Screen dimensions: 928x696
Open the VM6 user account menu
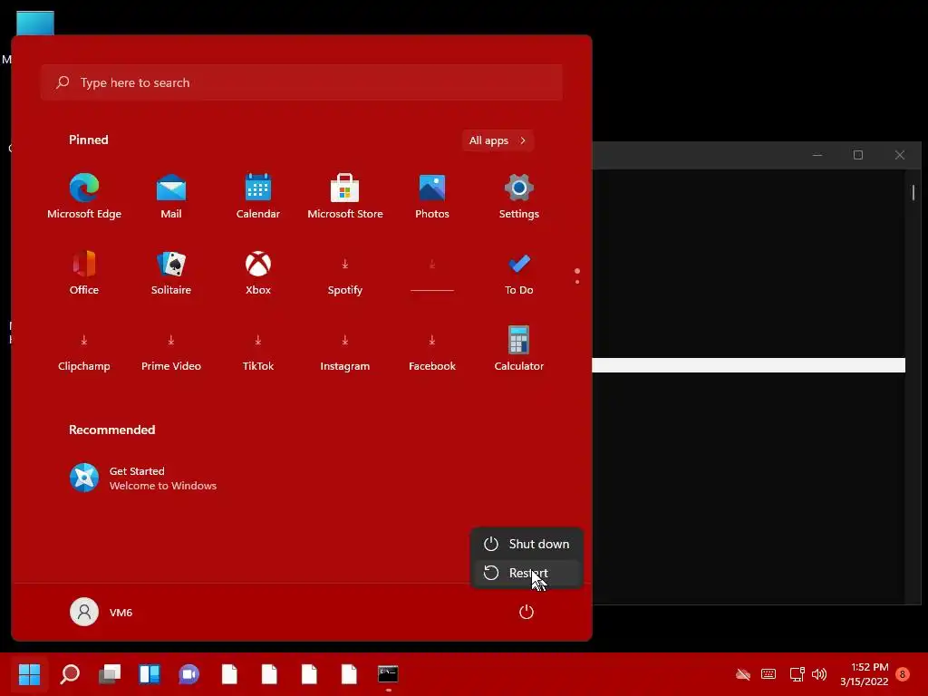[x=101, y=612]
